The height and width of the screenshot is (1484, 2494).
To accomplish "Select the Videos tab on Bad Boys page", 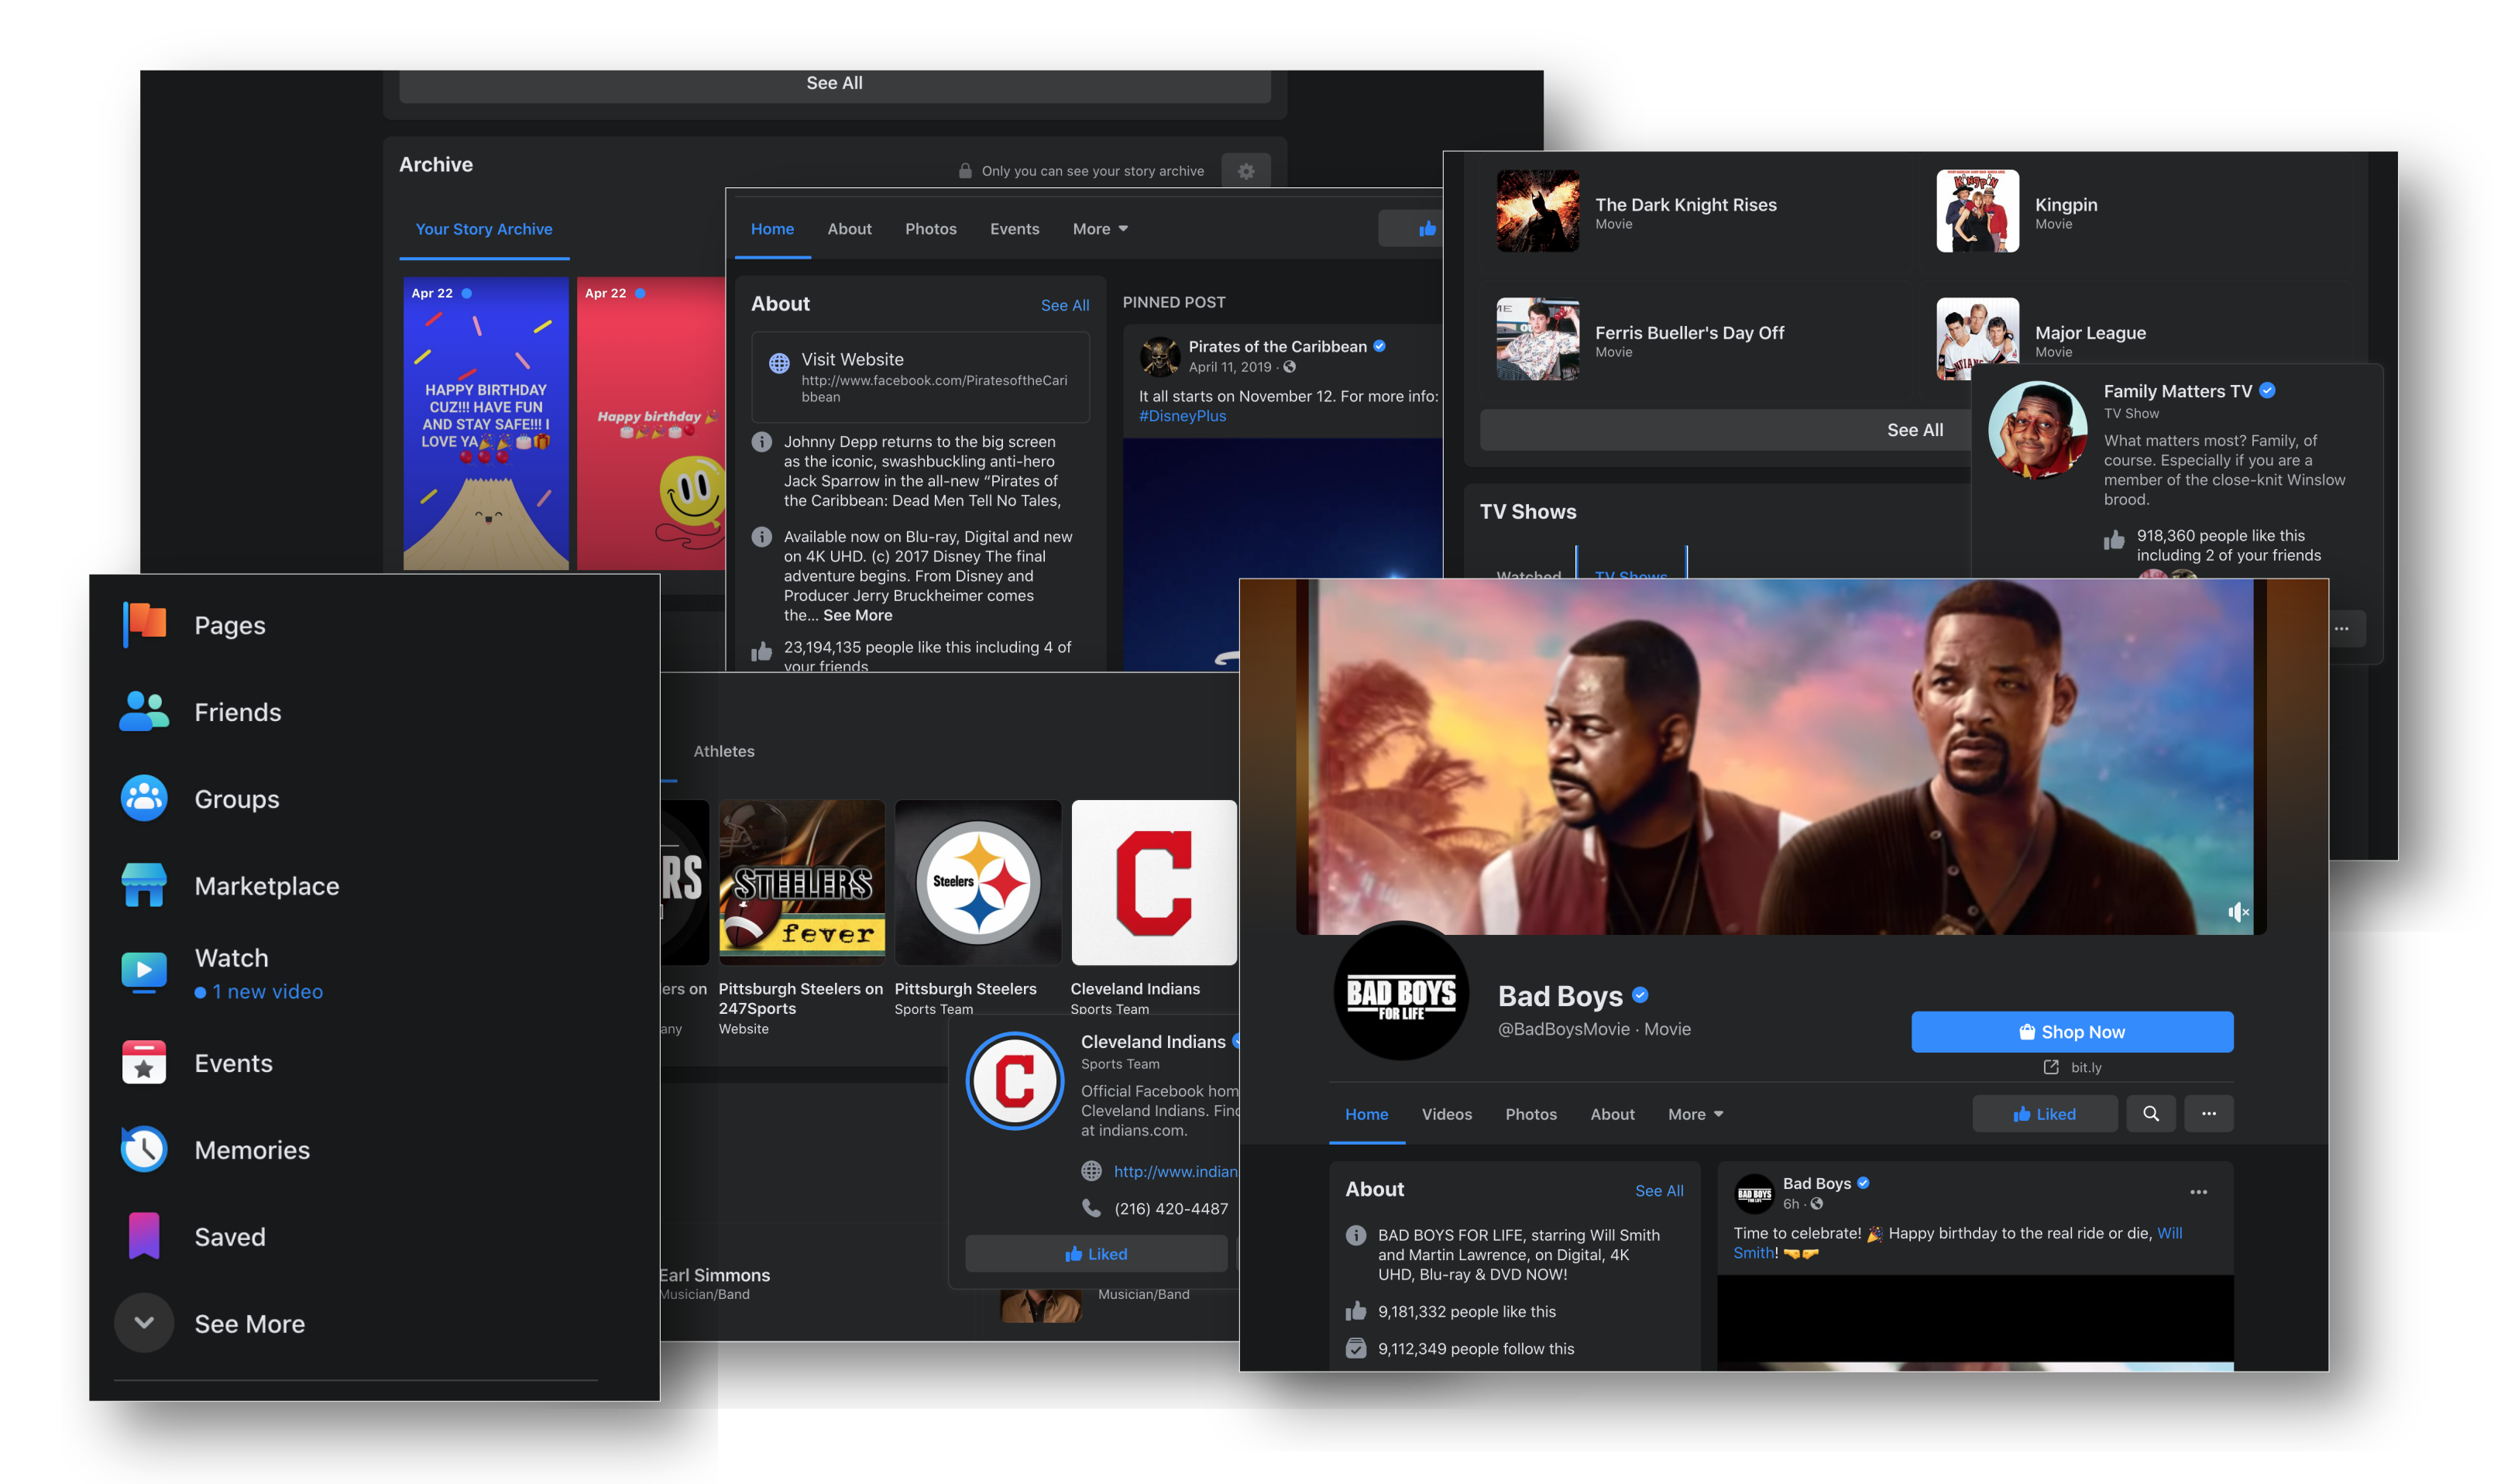I will [x=1447, y=1113].
